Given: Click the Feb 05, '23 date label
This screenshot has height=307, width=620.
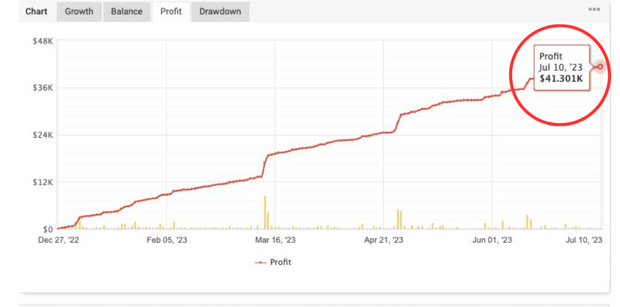Looking at the screenshot, I should pos(167,241).
